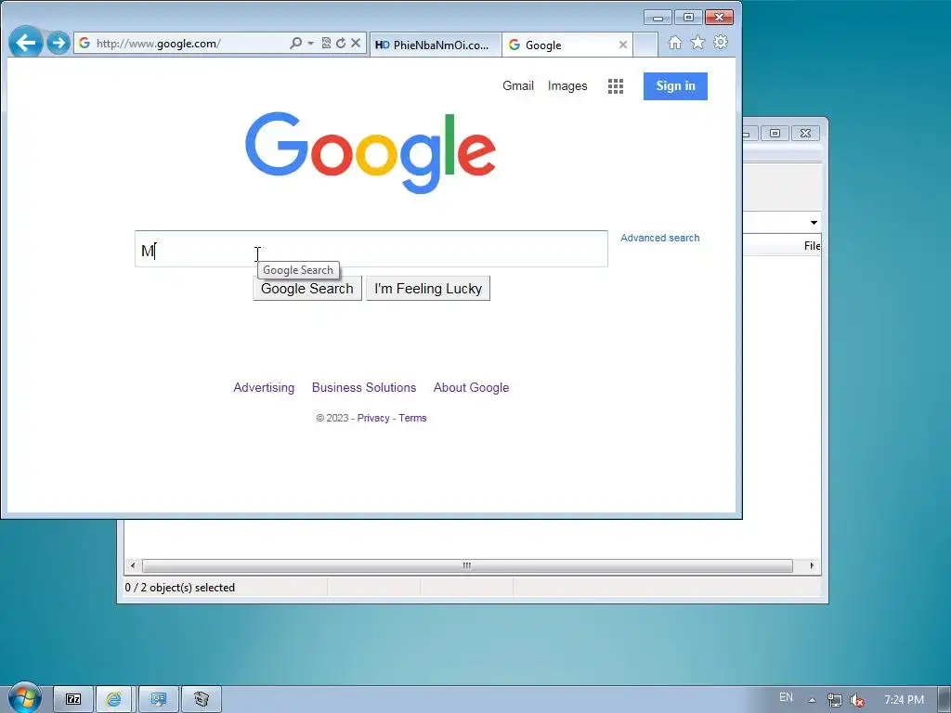The height and width of the screenshot is (713, 951).
Task: Toggle Compatibility View icon in address bar
Action: (326, 43)
